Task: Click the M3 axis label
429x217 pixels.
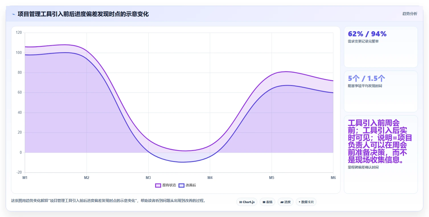Action: tap(148, 178)
